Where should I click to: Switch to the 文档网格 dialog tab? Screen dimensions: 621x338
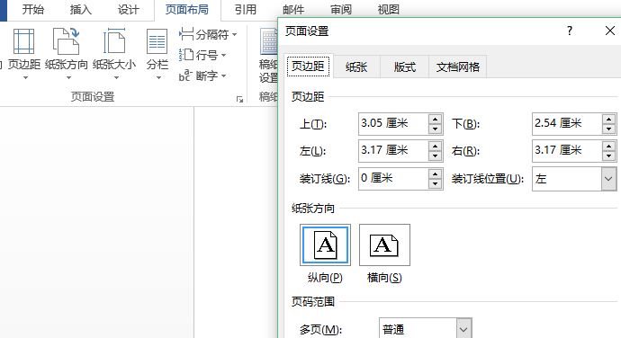458,67
